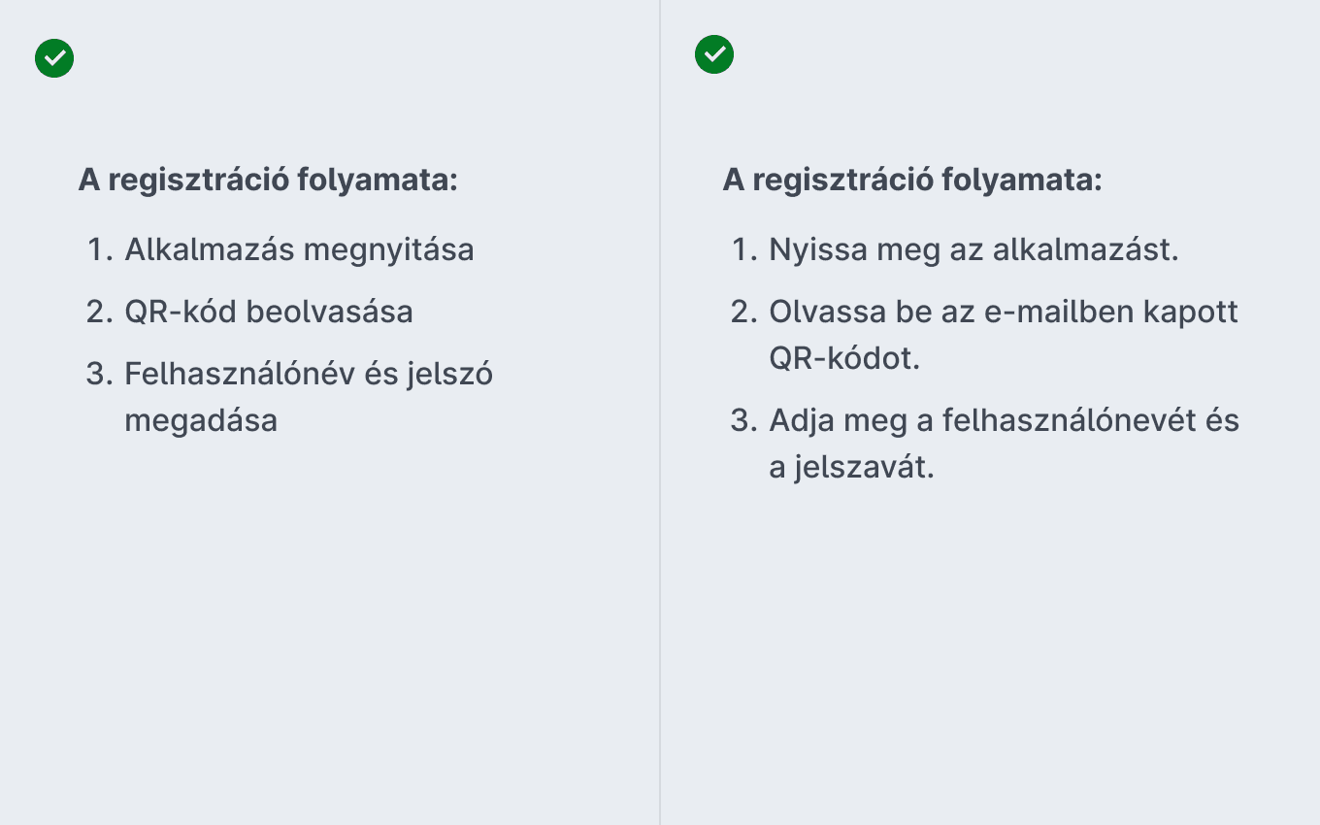Click the vertical divider between panels

point(660,412)
